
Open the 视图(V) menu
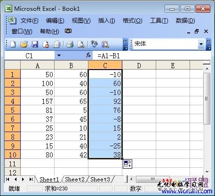tap(81, 21)
